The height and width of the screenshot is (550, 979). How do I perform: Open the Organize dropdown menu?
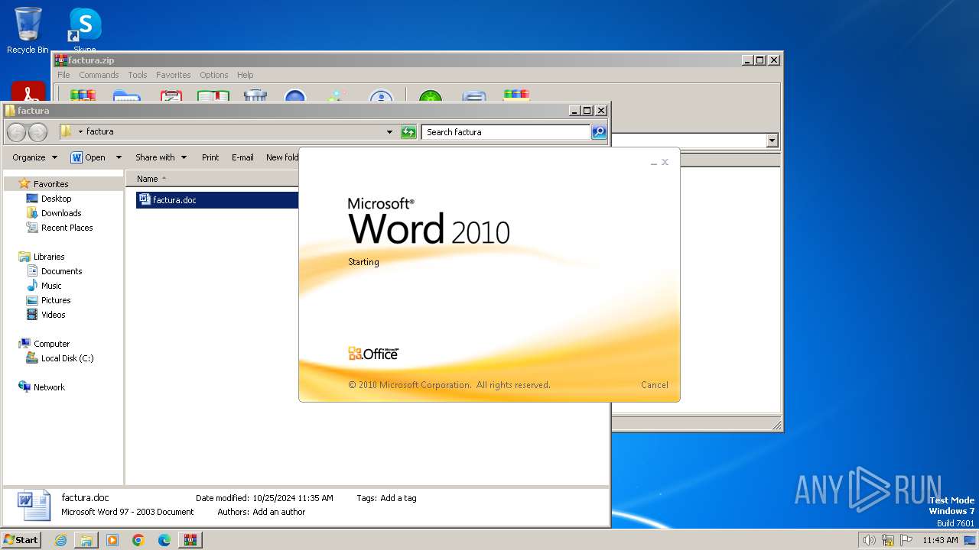tap(34, 157)
